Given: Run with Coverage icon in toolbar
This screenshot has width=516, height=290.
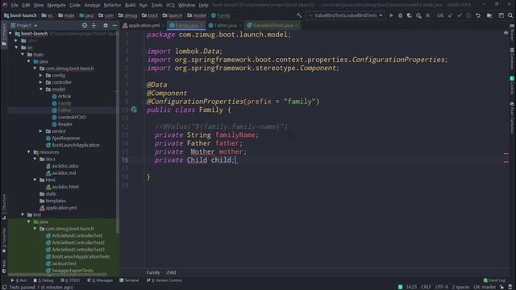Looking at the screenshot, I should [410, 15].
